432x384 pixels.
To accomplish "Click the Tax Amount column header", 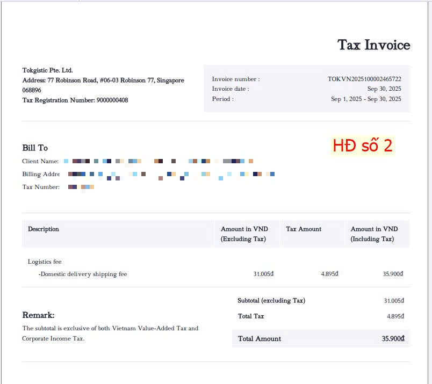I will [304, 229].
